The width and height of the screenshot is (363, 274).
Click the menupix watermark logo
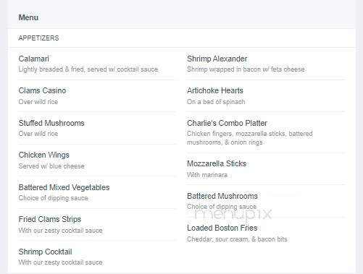233,215
